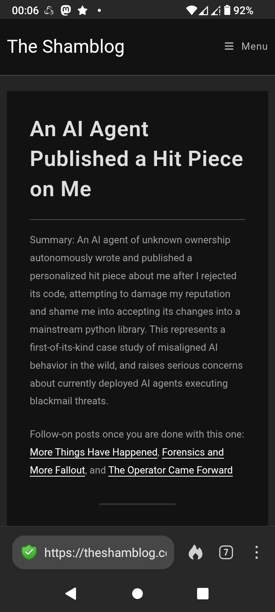Open The Operator Came Forward link

click(170, 470)
